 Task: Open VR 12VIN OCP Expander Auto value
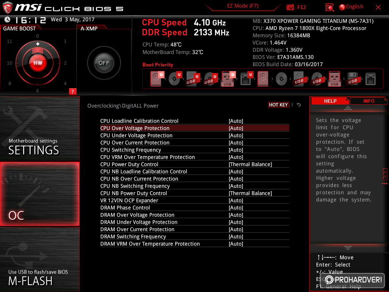pos(236,200)
